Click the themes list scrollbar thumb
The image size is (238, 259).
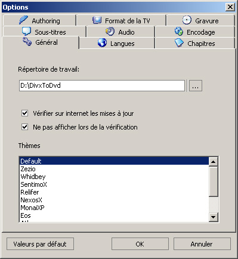[x=214, y=181]
